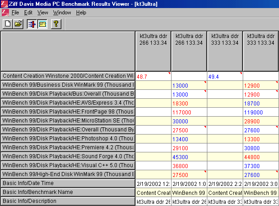
Task: Click 12900 in Business Disk WinMark row
Action: (261, 85)
